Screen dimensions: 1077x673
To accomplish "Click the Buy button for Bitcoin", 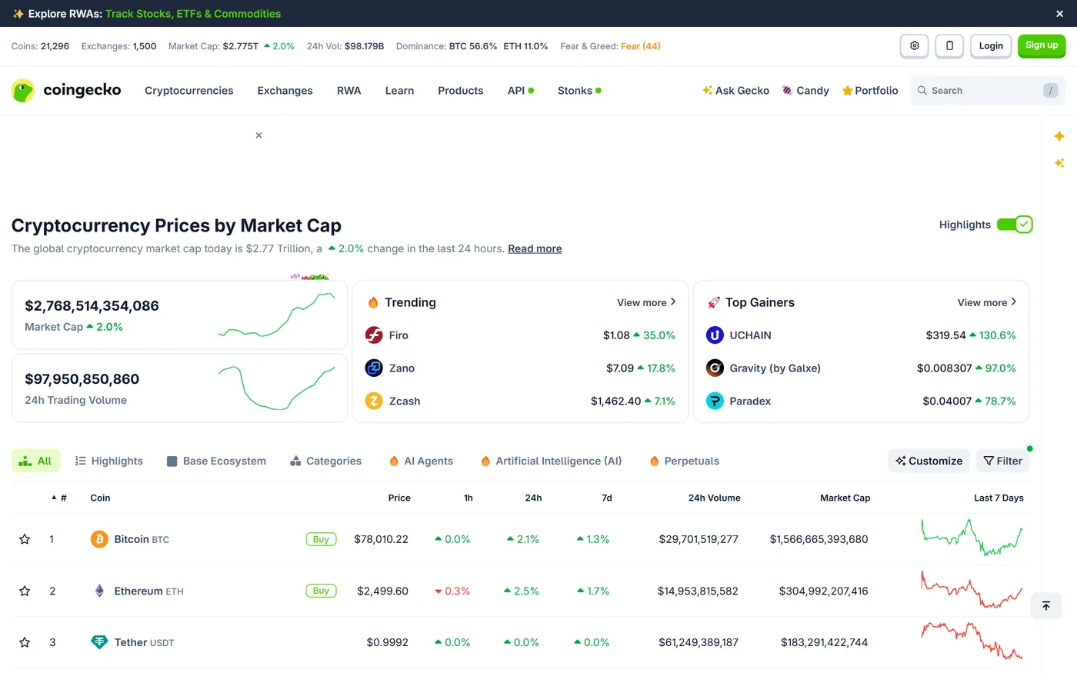I will [321, 539].
